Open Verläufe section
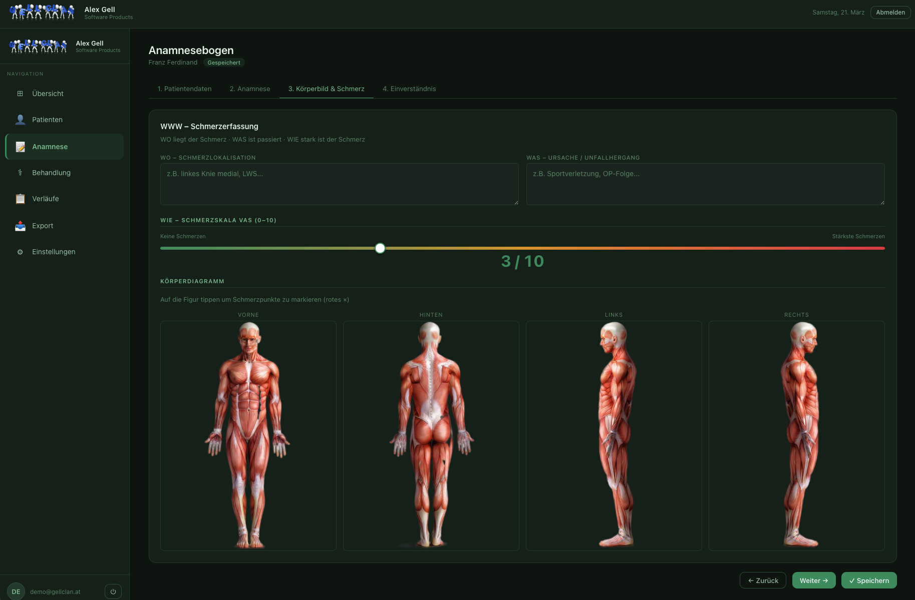The height and width of the screenshot is (600, 915). [64, 199]
